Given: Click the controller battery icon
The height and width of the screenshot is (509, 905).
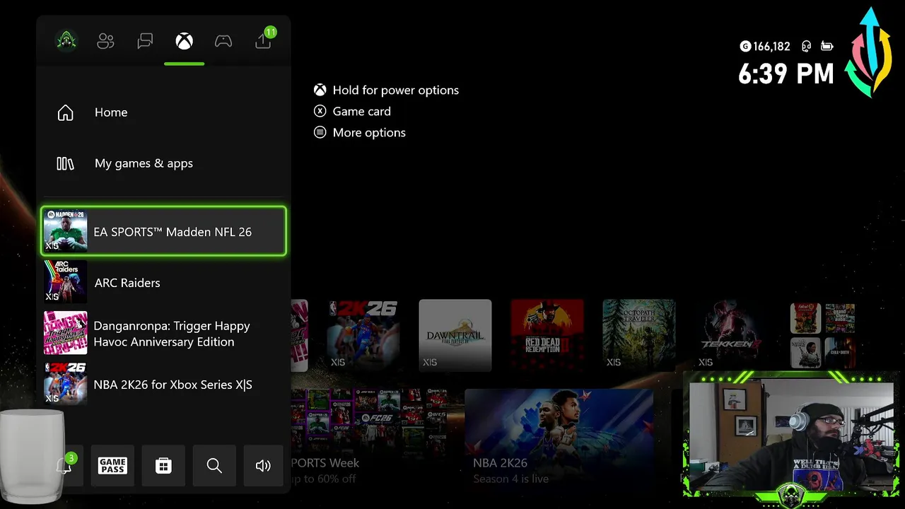Looking at the screenshot, I should [827, 47].
